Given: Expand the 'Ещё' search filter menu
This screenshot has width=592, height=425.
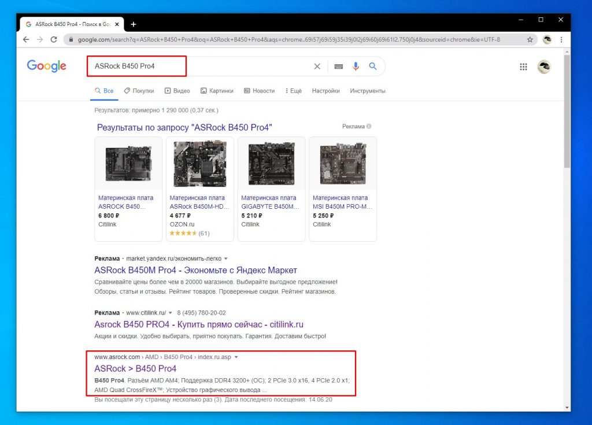Looking at the screenshot, I should [x=292, y=91].
